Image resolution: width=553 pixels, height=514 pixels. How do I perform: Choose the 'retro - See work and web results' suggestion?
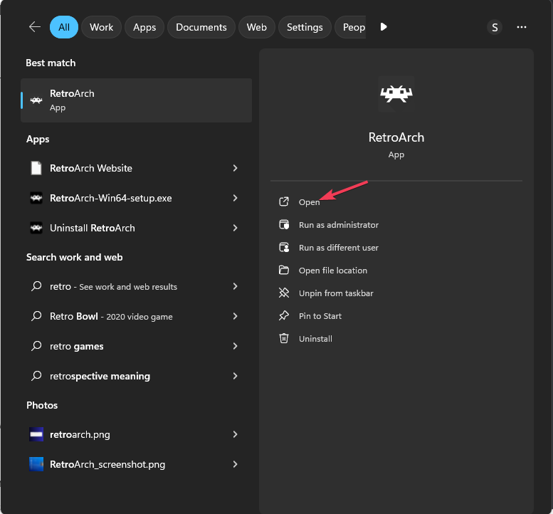coord(136,286)
